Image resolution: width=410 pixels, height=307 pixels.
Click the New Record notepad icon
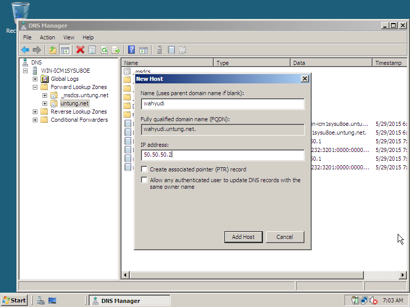pos(171,50)
